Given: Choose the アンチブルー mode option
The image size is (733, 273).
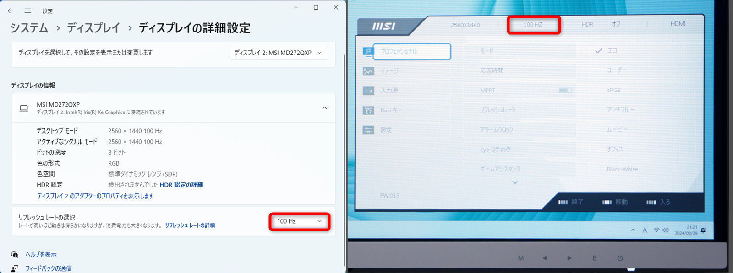Looking at the screenshot, I should click(620, 110).
